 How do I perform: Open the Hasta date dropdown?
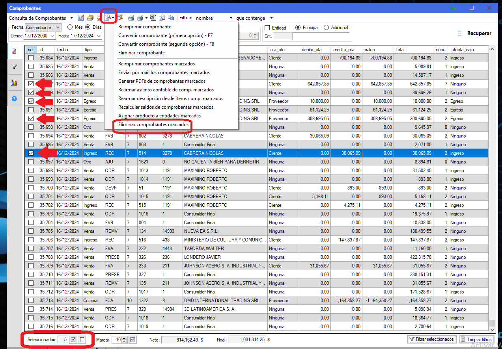(x=98, y=36)
